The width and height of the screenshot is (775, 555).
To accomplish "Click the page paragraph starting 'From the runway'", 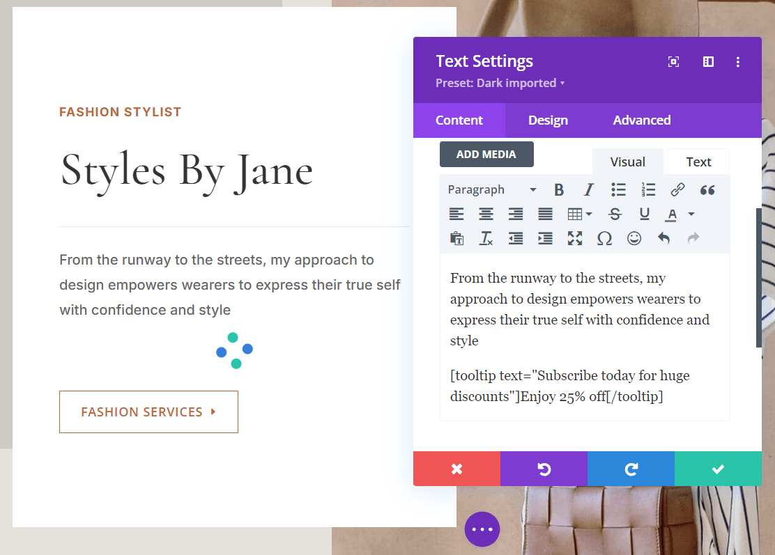I will (x=230, y=285).
